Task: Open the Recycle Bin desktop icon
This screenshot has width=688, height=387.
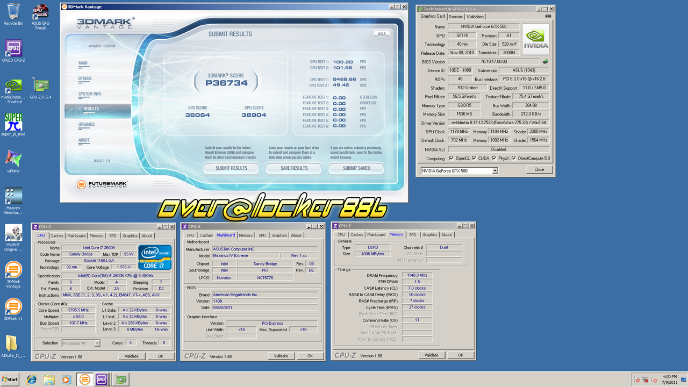Action: (x=13, y=15)
